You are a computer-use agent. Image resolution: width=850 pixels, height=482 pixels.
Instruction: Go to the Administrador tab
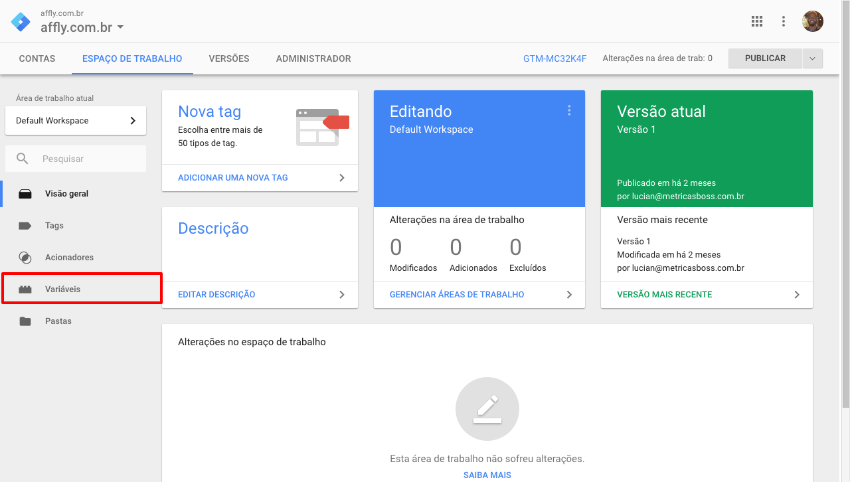tap(313, 58)
